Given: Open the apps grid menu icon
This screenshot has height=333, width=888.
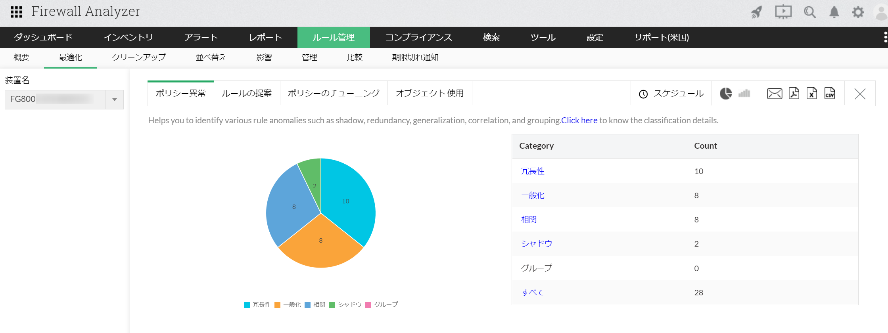Looking at the screenshot, I should point(16,12).
